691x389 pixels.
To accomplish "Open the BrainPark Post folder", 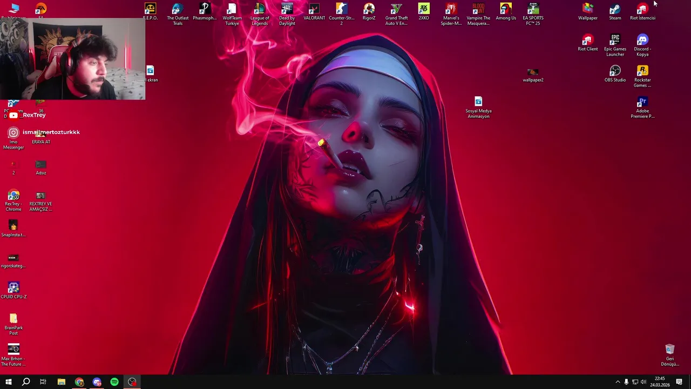I will pos(13,324).
